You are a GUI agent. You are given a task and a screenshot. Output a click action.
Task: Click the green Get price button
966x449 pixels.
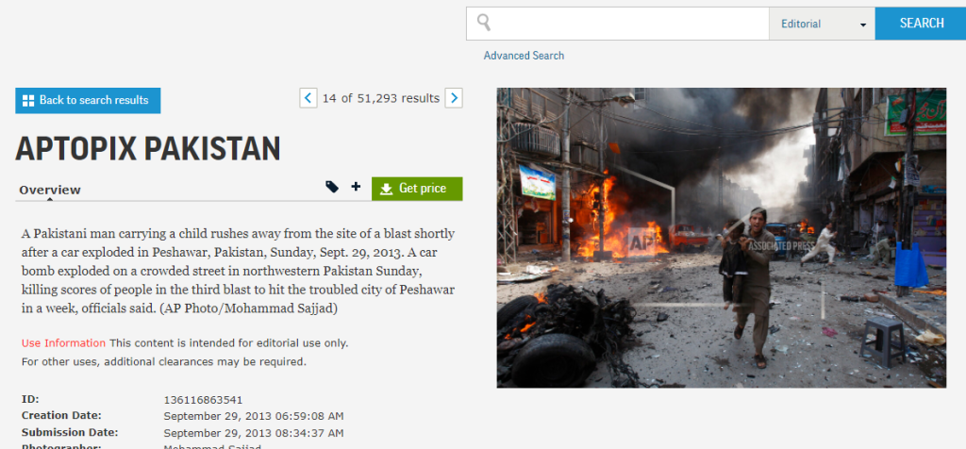(x=417, y=189)
